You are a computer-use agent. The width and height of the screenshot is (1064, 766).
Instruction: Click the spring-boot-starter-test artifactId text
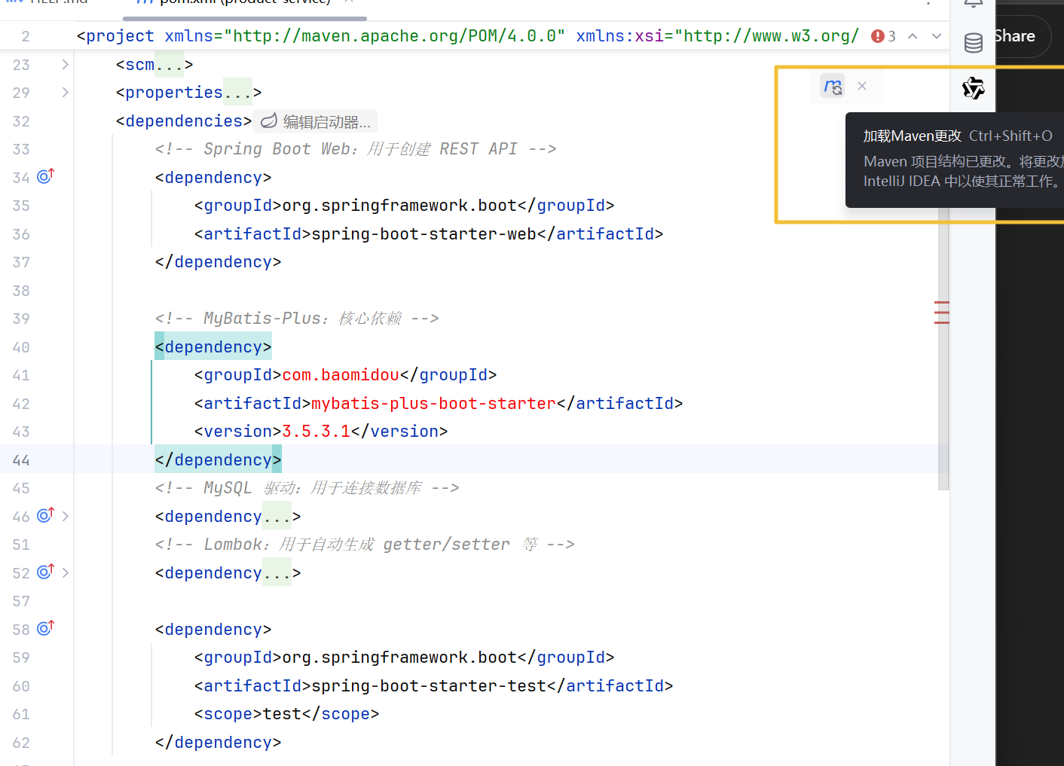429,686
